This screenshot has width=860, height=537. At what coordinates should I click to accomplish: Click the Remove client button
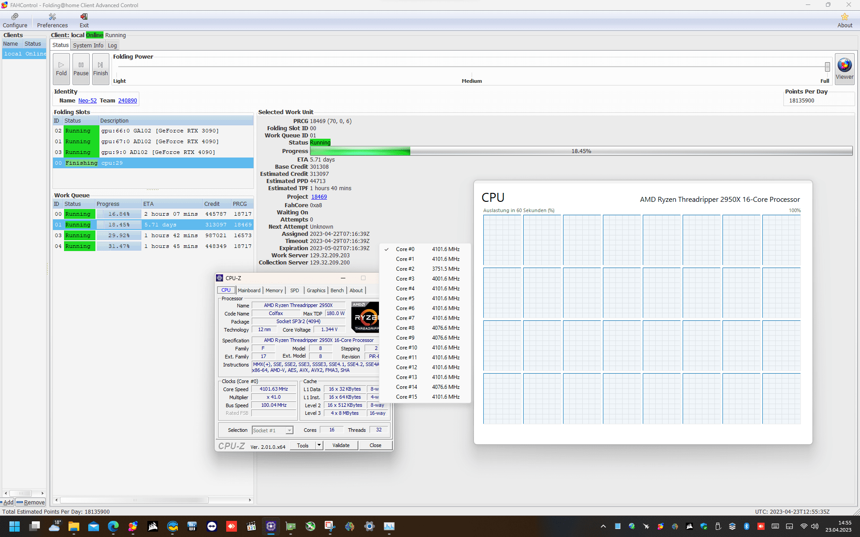[x=31, y=502]
